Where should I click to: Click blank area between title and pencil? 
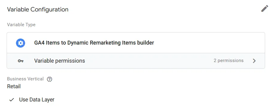[x=165, y=9]
